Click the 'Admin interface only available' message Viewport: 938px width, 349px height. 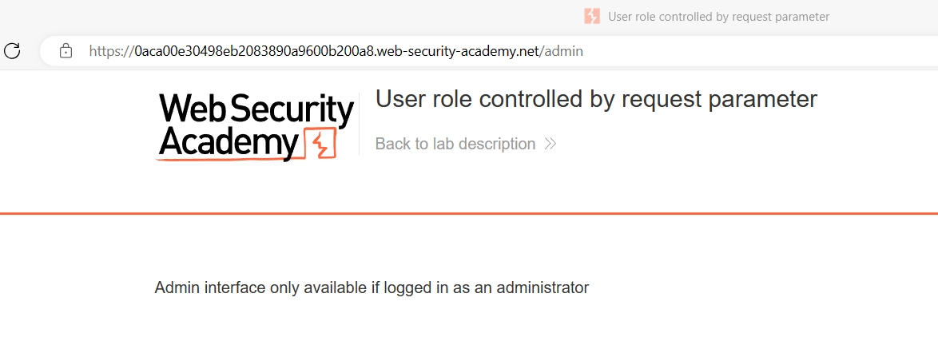tap(372, 288)
